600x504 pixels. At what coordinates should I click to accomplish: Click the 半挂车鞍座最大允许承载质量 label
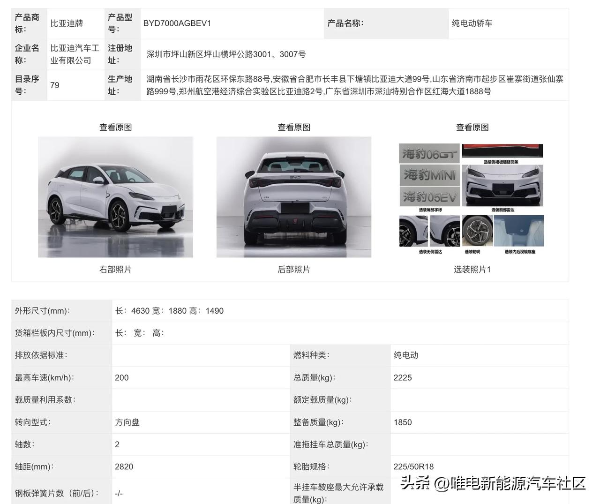(x=338, y=493)
